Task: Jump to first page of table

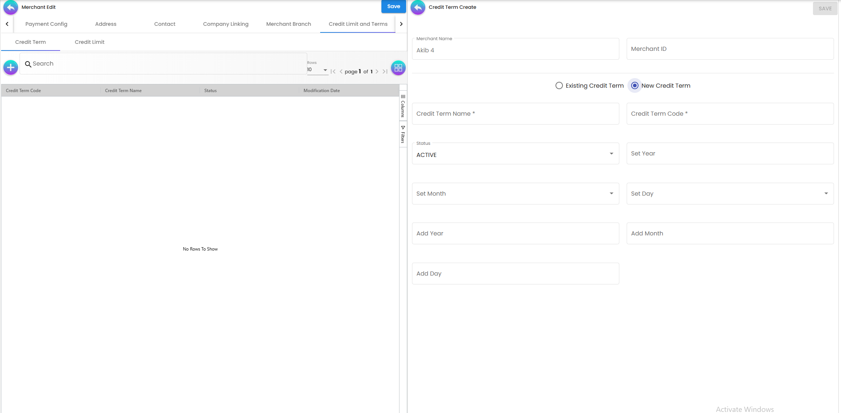Action: pyautogui.click(x=333, y=71)
